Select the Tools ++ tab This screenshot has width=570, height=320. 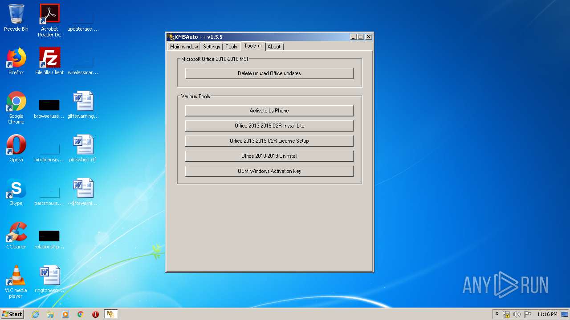(253, 46)
